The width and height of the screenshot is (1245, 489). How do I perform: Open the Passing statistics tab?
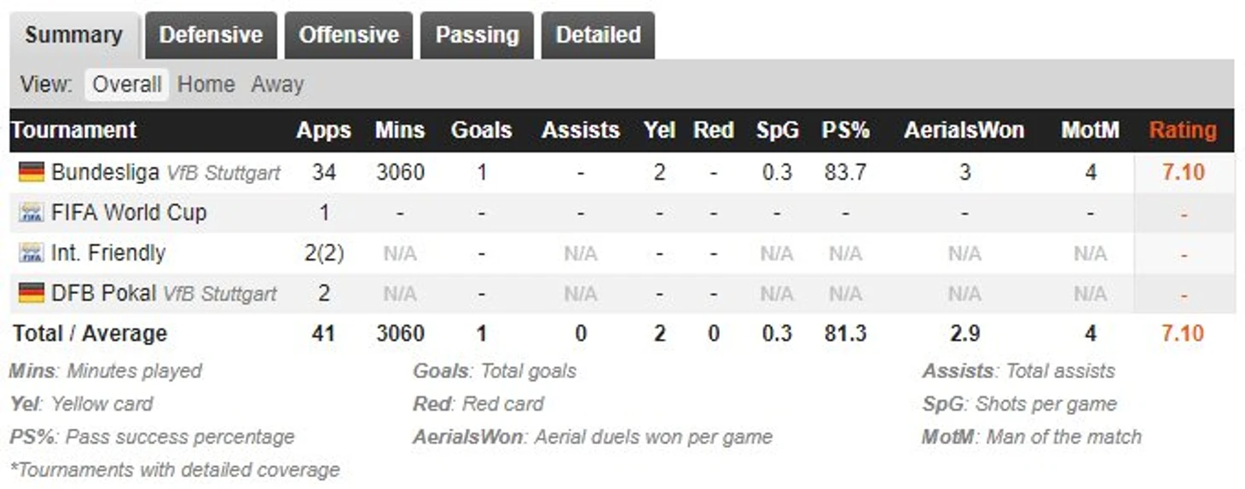click(477, 35)
